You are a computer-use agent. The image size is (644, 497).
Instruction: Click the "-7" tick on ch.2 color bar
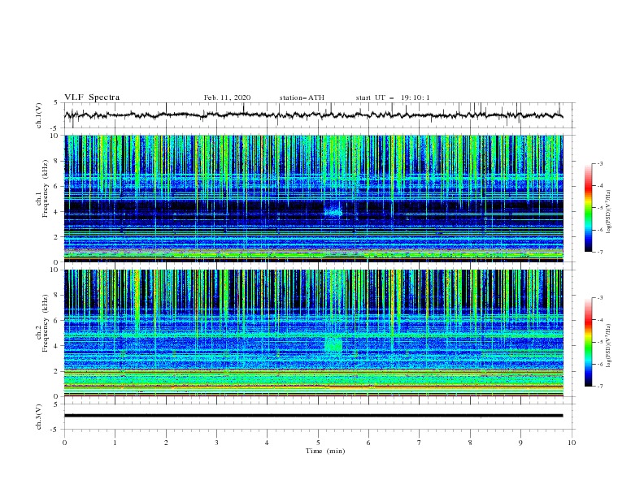pos(600,386)
